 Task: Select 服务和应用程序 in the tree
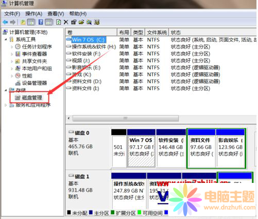[33, 105]
